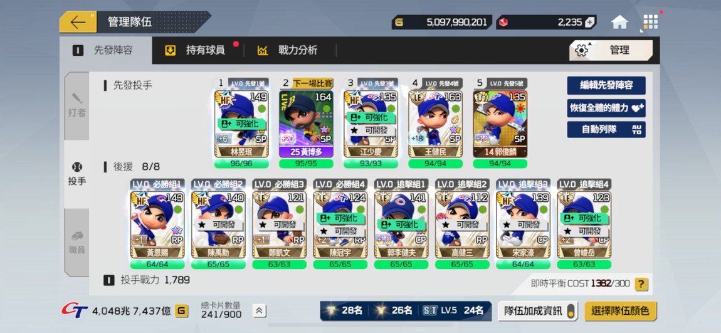Open the COST help question mark
Viewport: 721px width, 333px height.
(x=641, y=284)
